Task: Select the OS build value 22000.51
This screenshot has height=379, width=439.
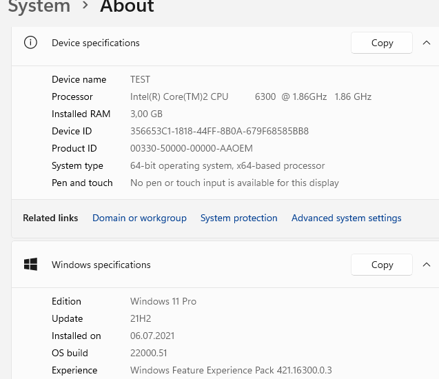Action: [x=148, y=353]
